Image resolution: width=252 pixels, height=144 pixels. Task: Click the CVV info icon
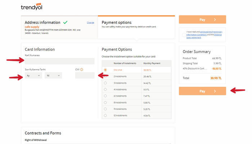click(x=82, y=69)
